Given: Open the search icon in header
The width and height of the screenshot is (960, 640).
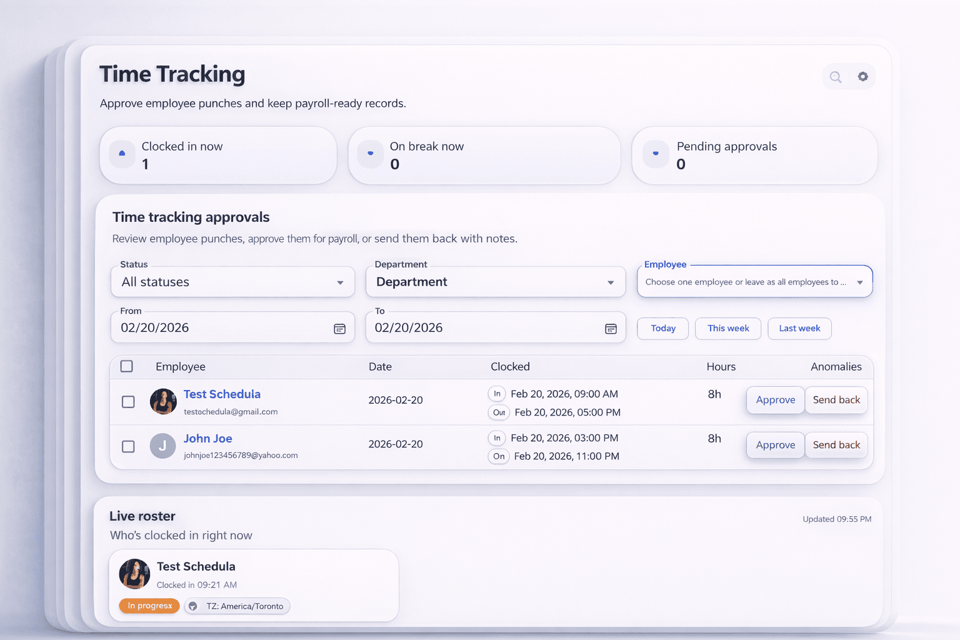Looking at the screenshot, I should coord(836,77).
